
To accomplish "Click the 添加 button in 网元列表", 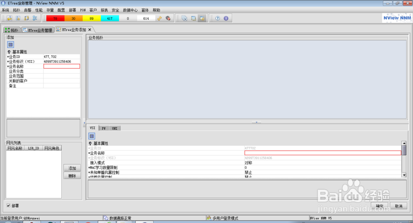I will click(72, 168).
